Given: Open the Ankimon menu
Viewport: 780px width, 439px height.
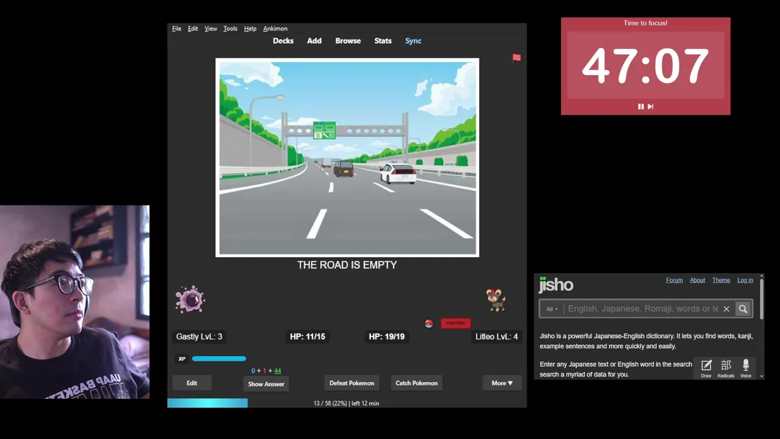Looking at the screenshot, I should pos(275,29).
